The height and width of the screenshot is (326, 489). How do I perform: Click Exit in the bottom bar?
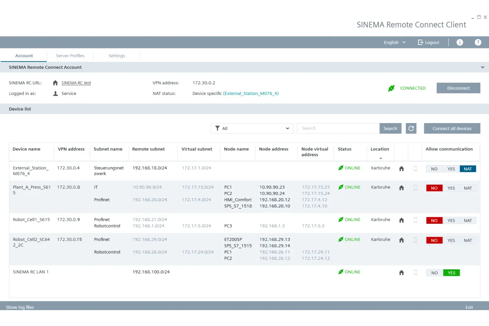pos(469,307)
